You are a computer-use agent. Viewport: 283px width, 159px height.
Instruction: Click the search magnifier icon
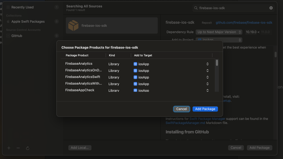pyautogui.click(x=196, y=8)
